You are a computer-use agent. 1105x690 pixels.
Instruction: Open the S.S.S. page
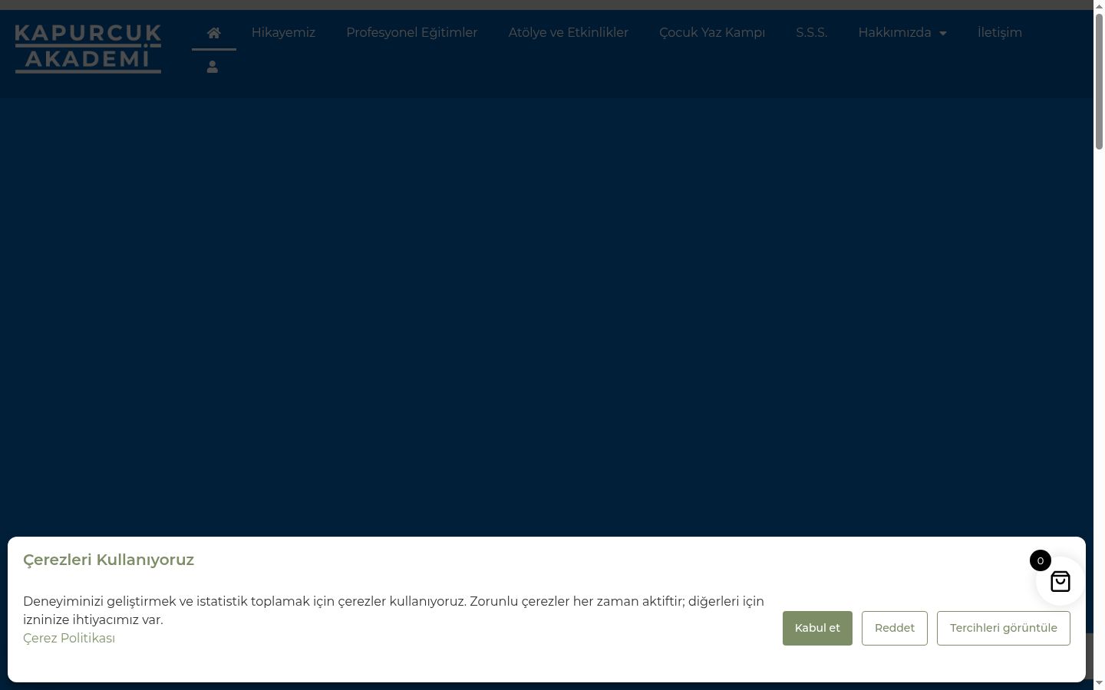(811, 32)
